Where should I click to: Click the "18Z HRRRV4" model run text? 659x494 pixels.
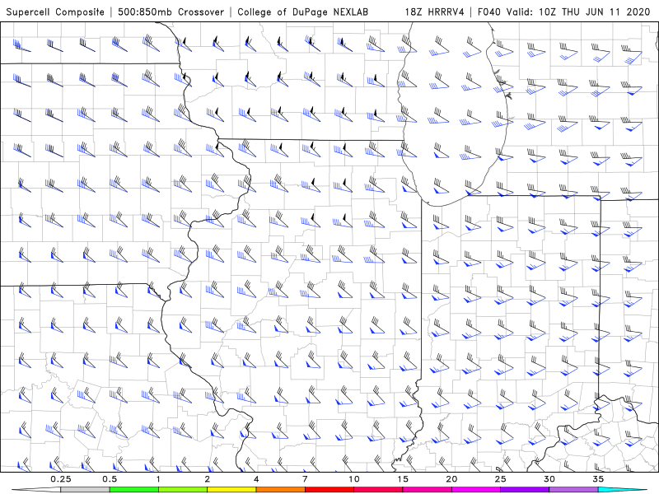point(435,12)
